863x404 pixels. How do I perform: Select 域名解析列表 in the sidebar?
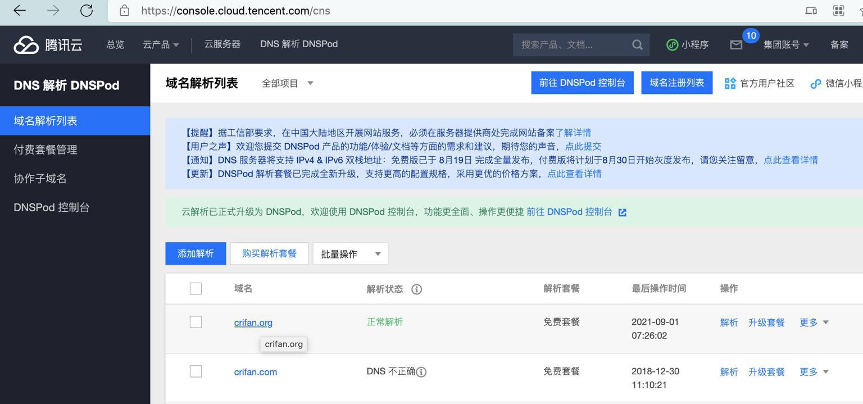pos(75,121)
